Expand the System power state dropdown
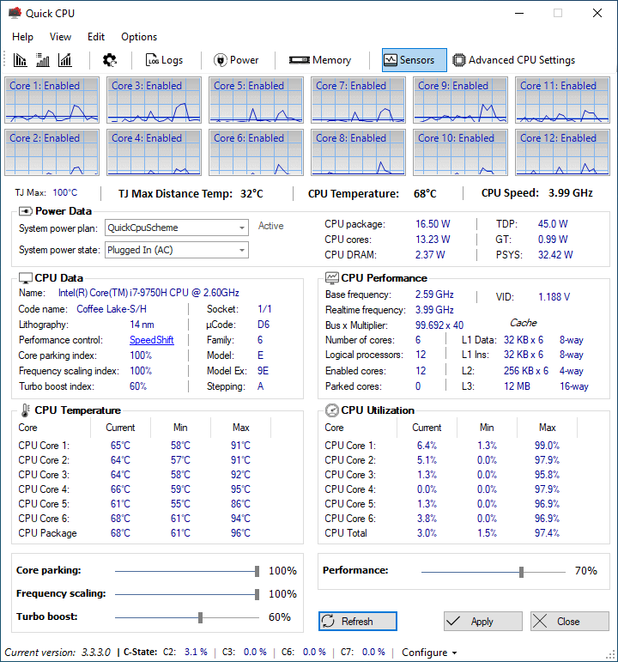The width and height of the screenshot is (618, 662). pyautogui.click(x=177, y=250)
